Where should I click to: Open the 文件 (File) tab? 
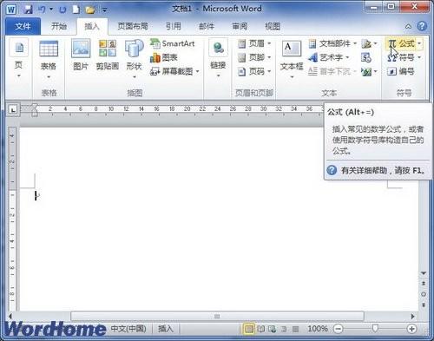pyautogui.click(x=23, y=26)
